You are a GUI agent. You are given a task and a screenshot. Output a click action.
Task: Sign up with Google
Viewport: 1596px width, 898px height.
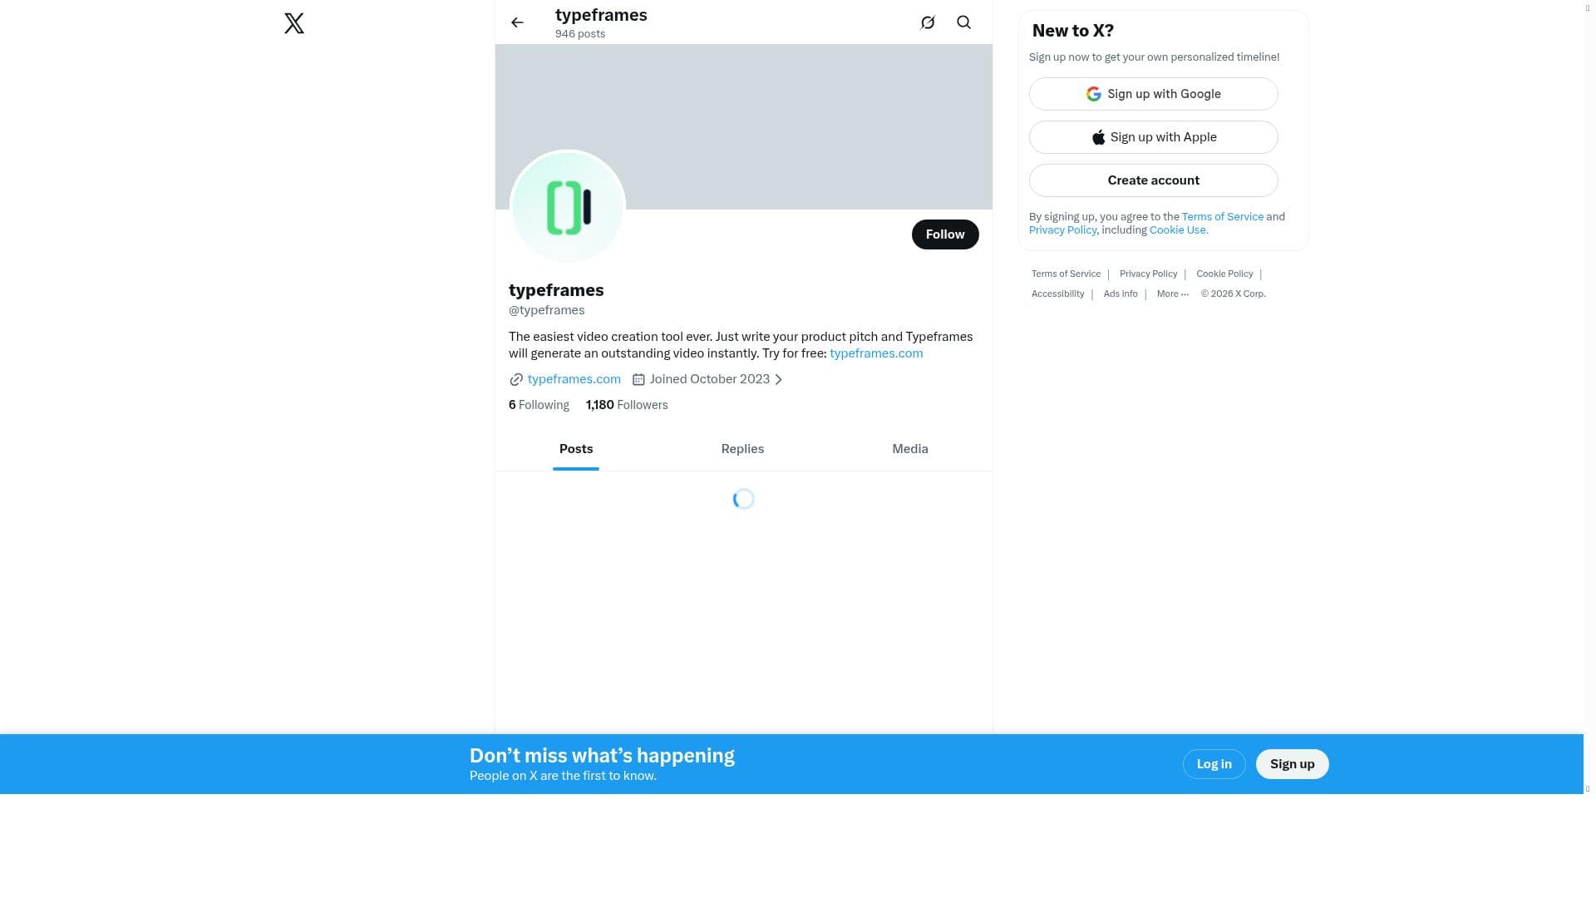point(1153,94)
